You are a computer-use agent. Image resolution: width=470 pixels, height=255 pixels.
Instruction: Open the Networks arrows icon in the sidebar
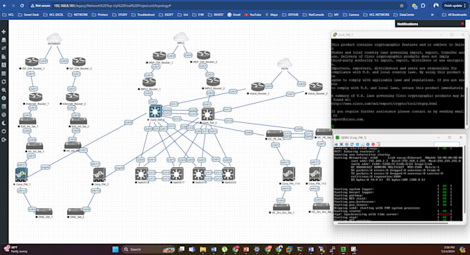point(3,48)
